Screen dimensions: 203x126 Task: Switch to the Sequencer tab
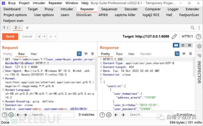[109, 9]
